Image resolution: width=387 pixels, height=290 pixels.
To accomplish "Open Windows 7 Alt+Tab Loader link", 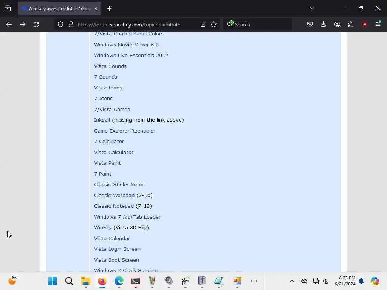I will 127,217.
